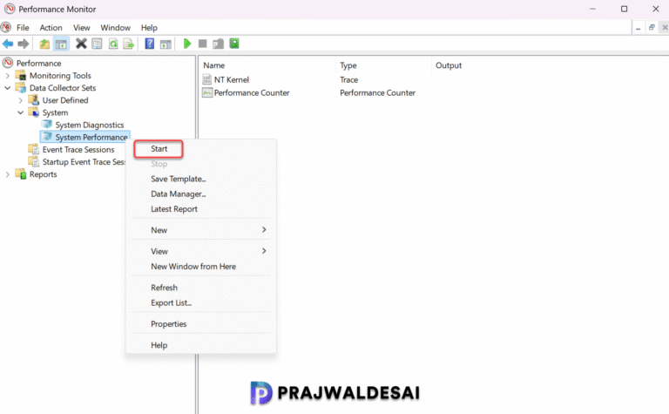Select the Performance root tree node
This screenshot has height=414, width=669.
(39, 63)
